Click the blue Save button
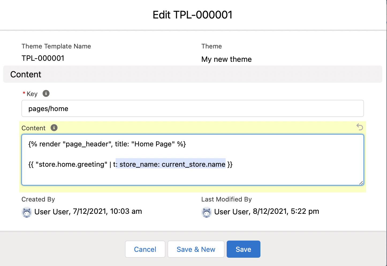 tap(244, 249)
